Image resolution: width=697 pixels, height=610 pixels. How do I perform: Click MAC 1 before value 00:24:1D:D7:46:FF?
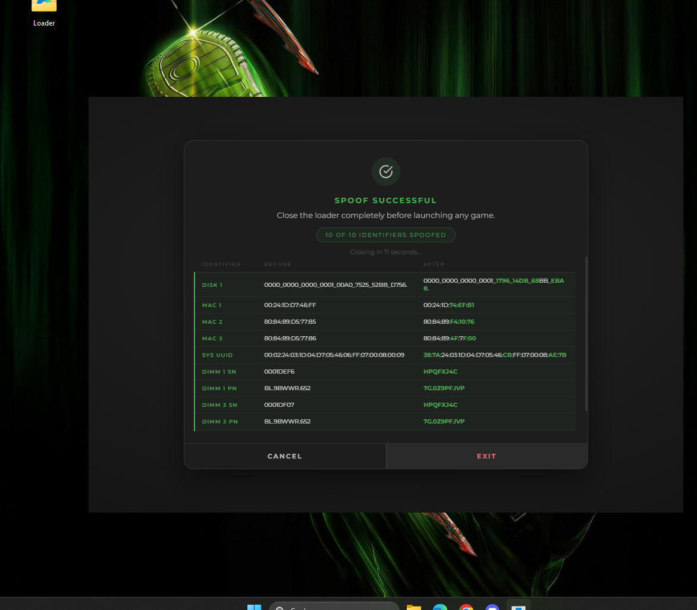click(x=290, y=305)
